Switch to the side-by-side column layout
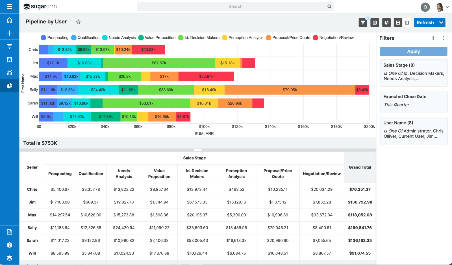 407,23
